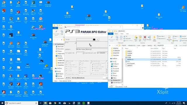Viewport: 187px width, 105px height.
Task: Toggle PlayStation Move Support checkbox
Action: 91,63
